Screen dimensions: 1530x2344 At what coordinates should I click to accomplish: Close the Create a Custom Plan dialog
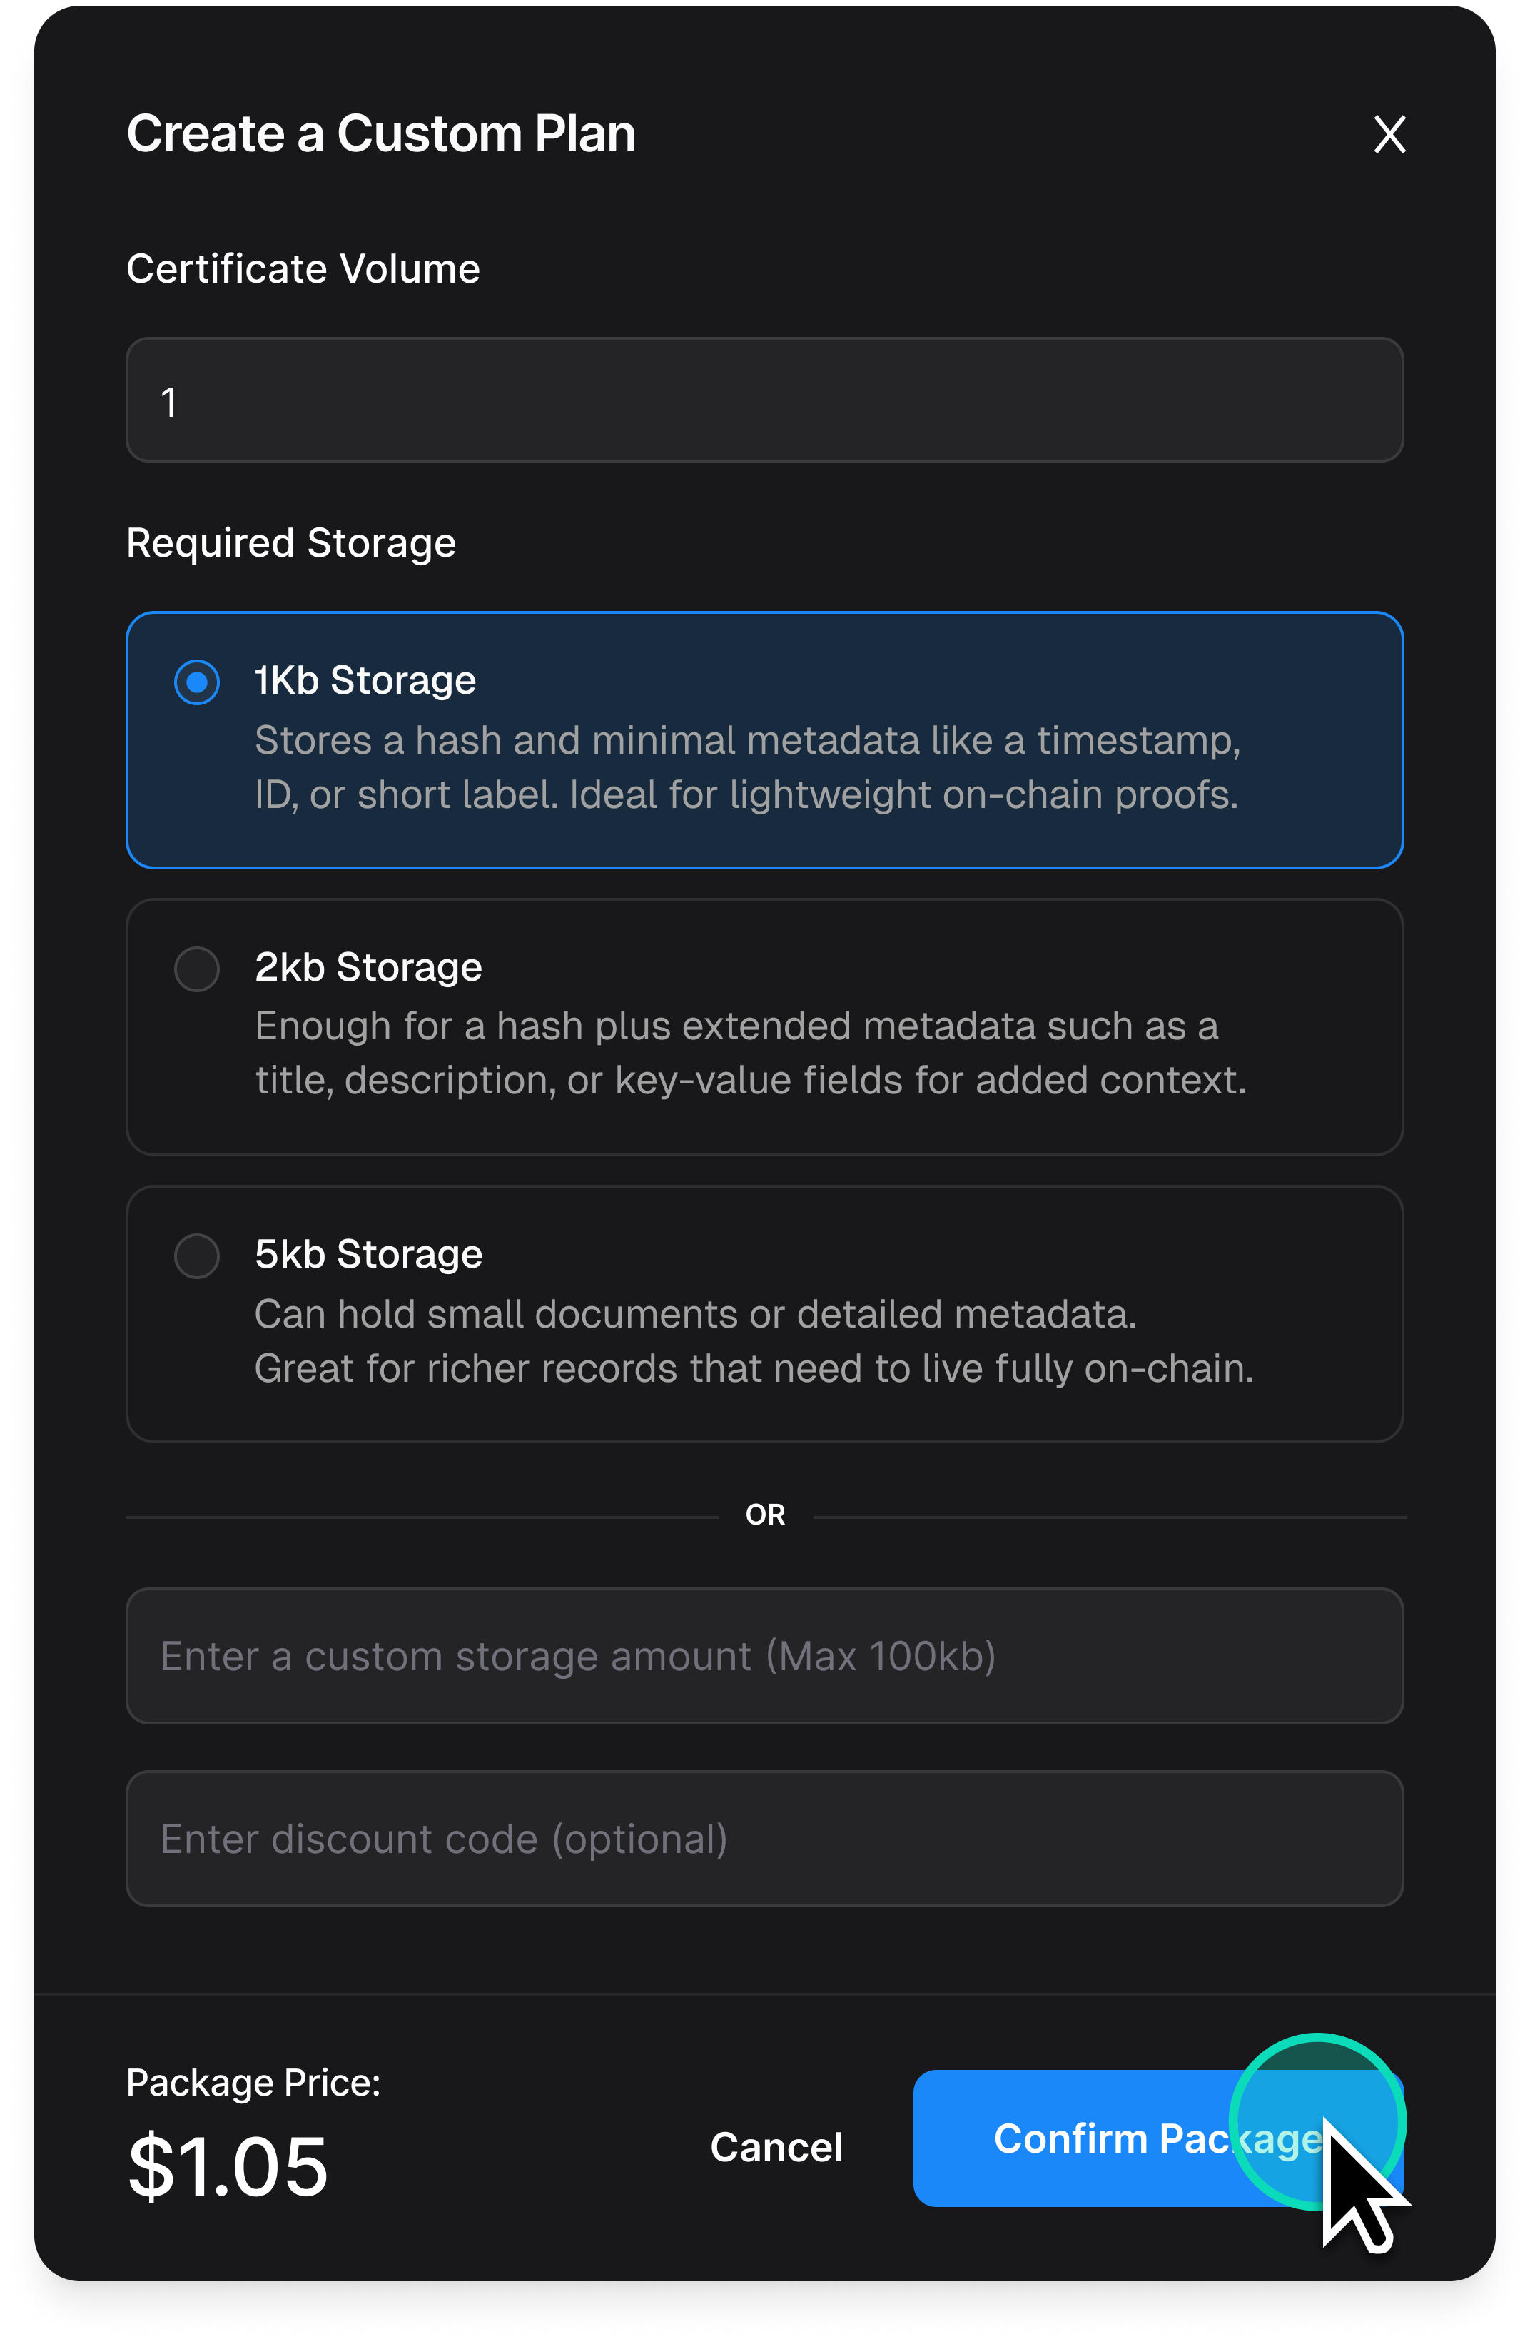1389,135
